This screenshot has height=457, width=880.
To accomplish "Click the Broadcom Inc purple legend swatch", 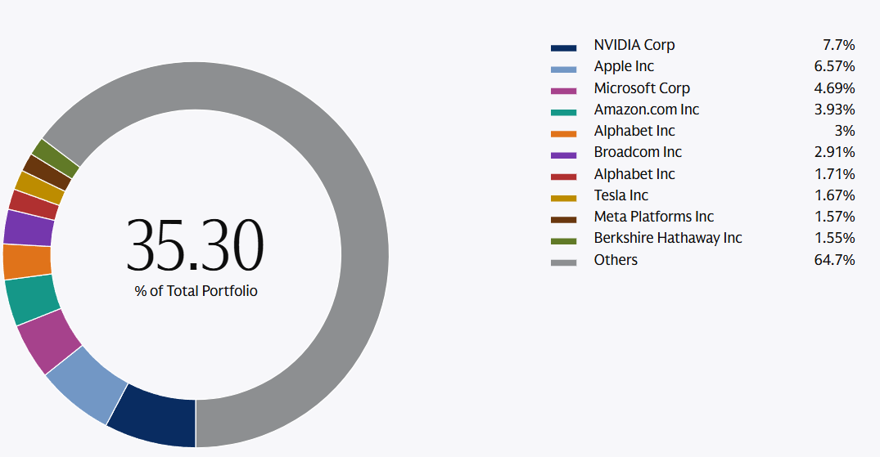I will [x=563, y=155].
